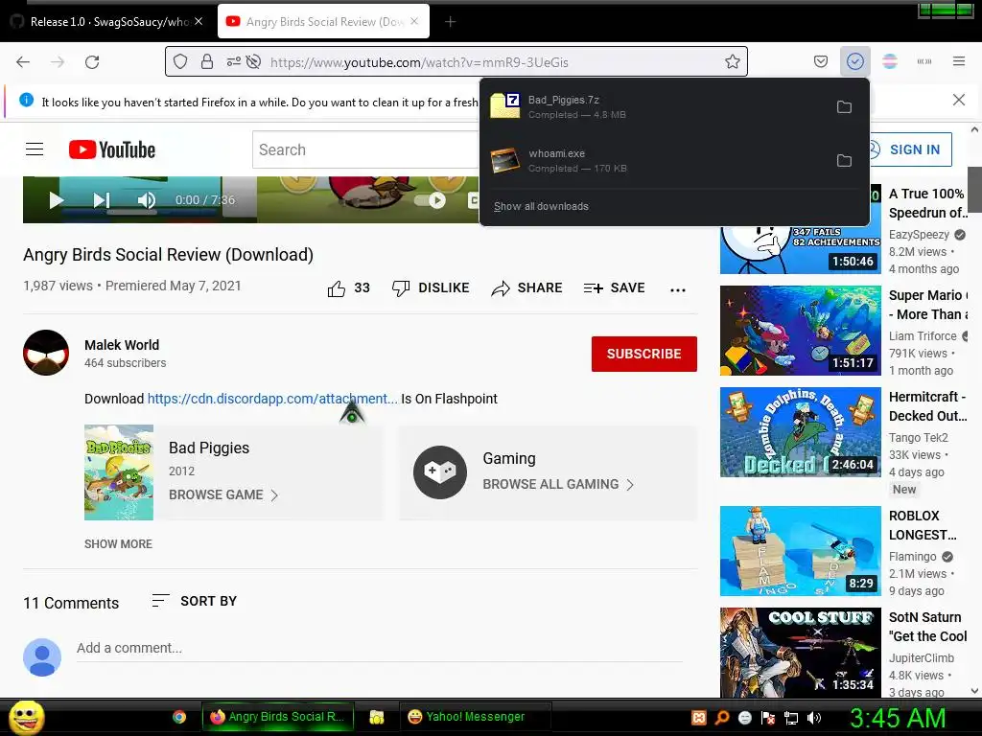
Task: Open the SHARE dialog
Action: [526, 287]
